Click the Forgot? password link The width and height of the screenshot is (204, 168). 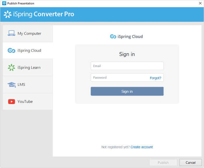tap(155, 78)
